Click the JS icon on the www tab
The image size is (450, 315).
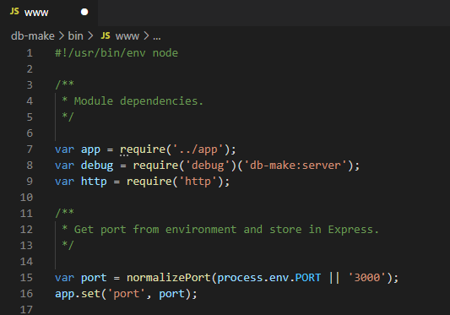pyautogui.click(x=14, y=12)
